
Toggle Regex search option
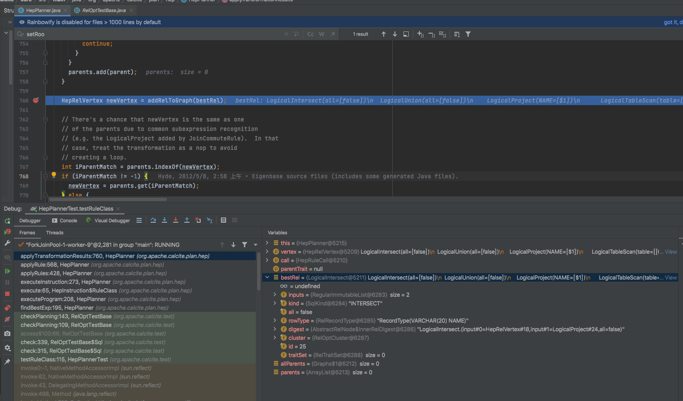[x=333, y=34]
